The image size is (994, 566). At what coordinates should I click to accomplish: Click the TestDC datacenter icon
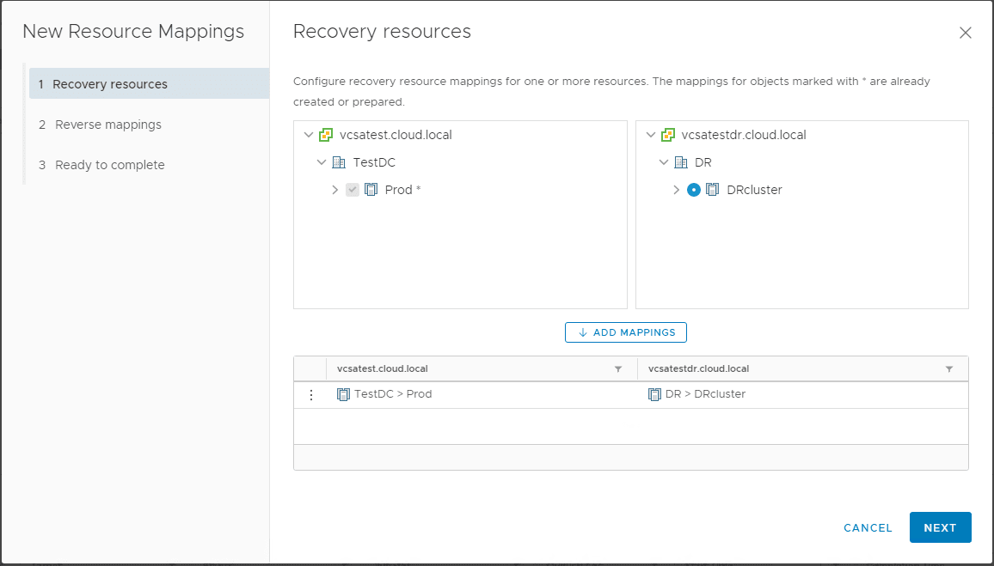(x=339, y=162)
